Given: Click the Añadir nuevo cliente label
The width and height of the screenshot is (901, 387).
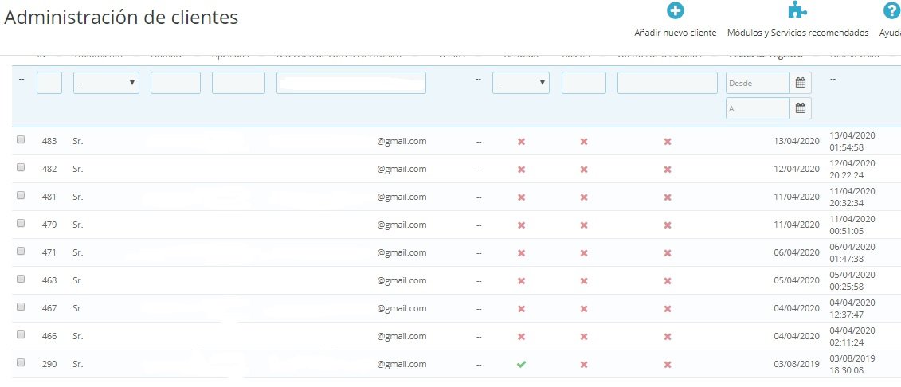Looking at the screenshot, I should pyautogui.click(x=676, y=33).
